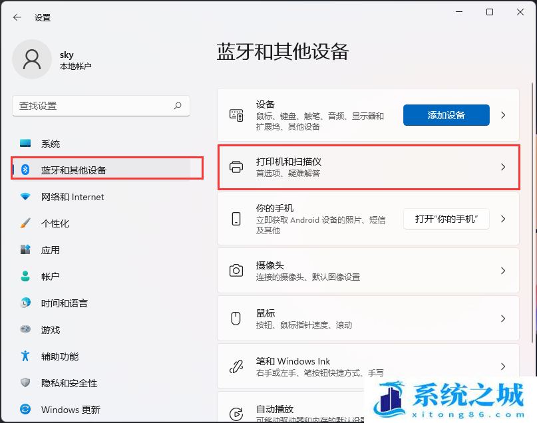Click the camera icon for 摄像头
The image size is (537, 423).
[236, 271]
